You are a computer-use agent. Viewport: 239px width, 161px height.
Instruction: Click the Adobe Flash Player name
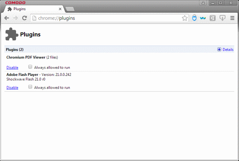point(22,75)
